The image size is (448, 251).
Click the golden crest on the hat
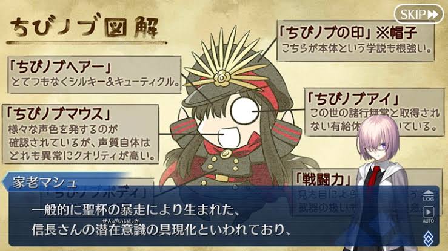click(221, 78)
